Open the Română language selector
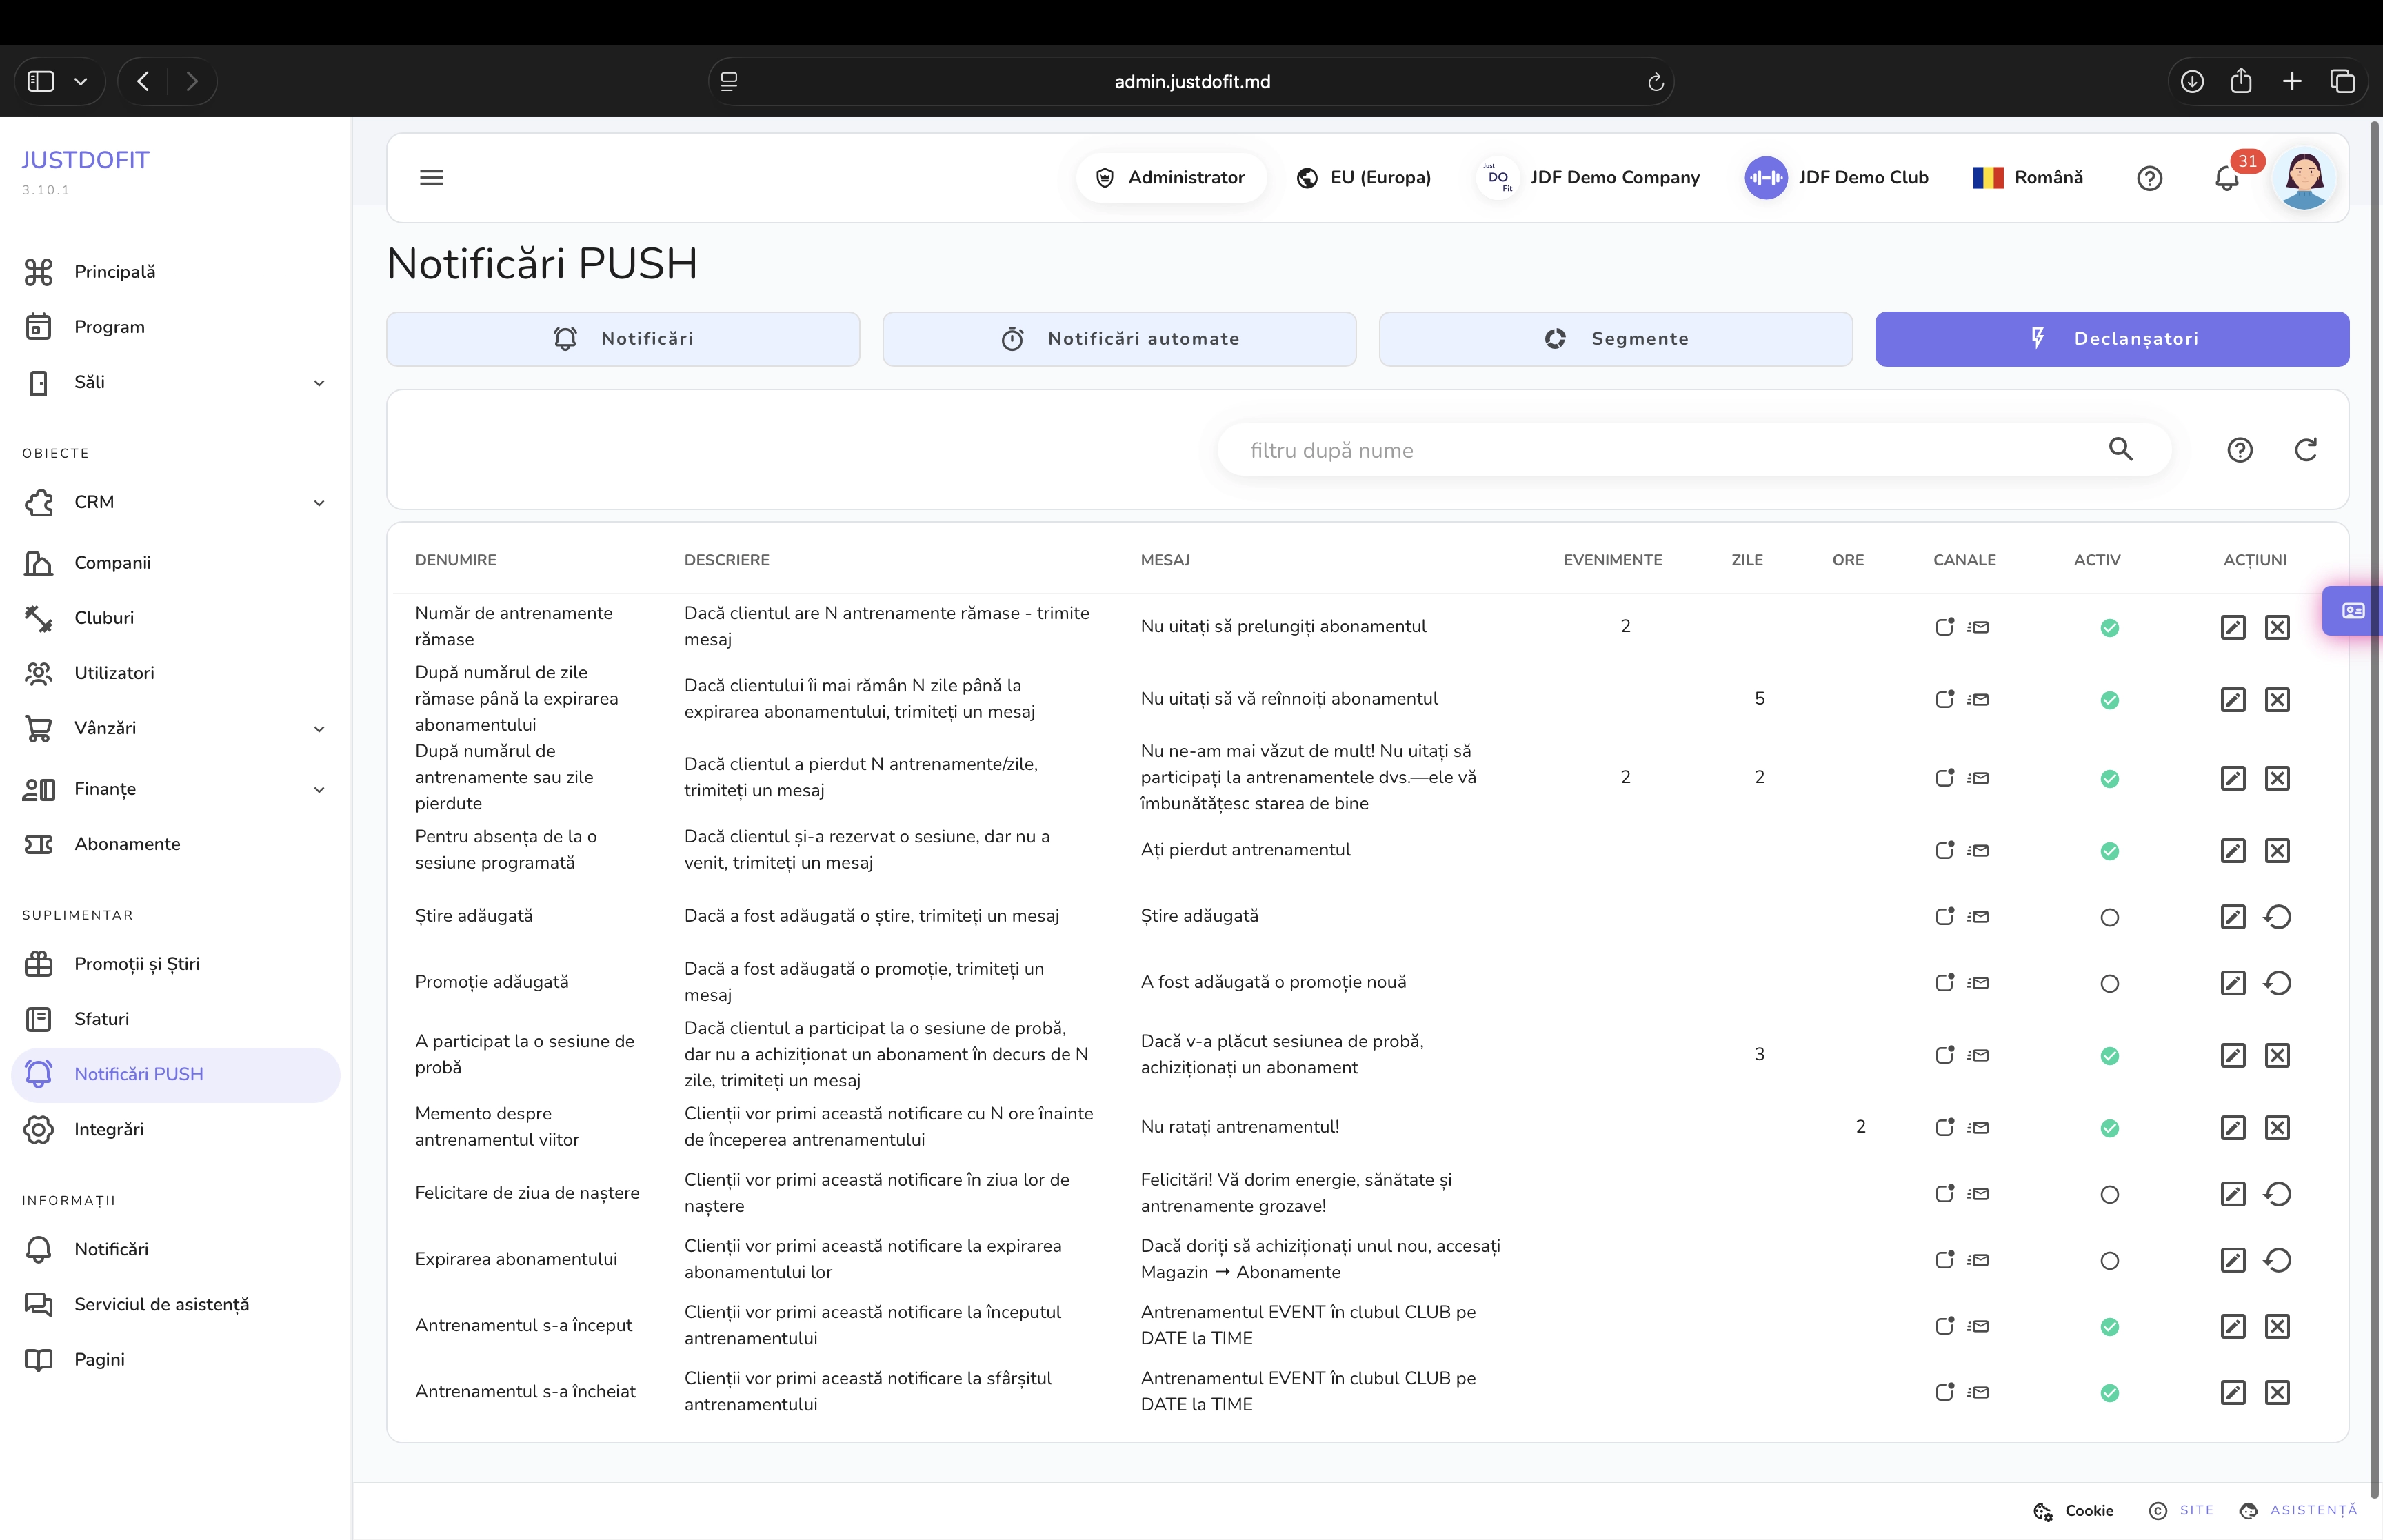Image resolution: width=2383 pixels, height=1540 pixels. click(x=2027, y=178)
